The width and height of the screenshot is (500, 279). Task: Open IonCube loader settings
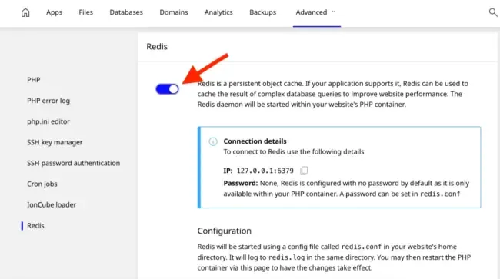pos(52,204)
